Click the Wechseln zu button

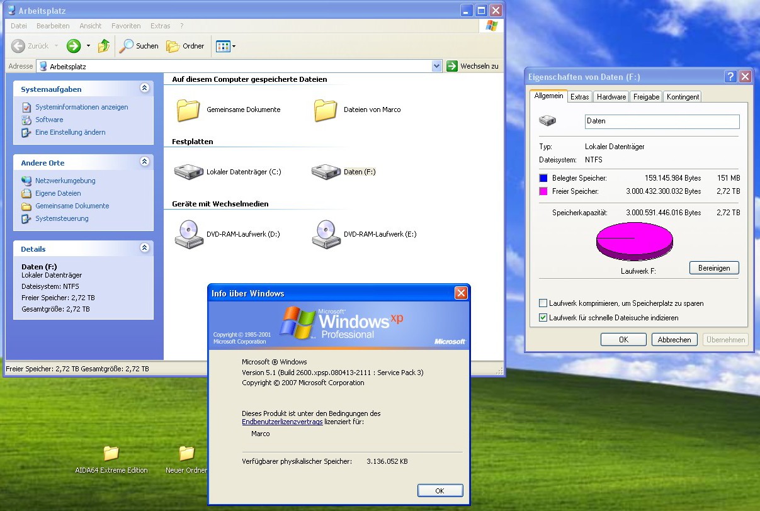(473, 66)
